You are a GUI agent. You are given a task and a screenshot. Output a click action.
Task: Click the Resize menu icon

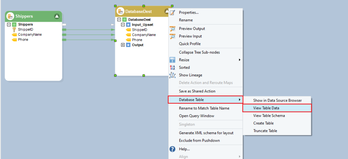pyautogui.click(x=172, y=60)
